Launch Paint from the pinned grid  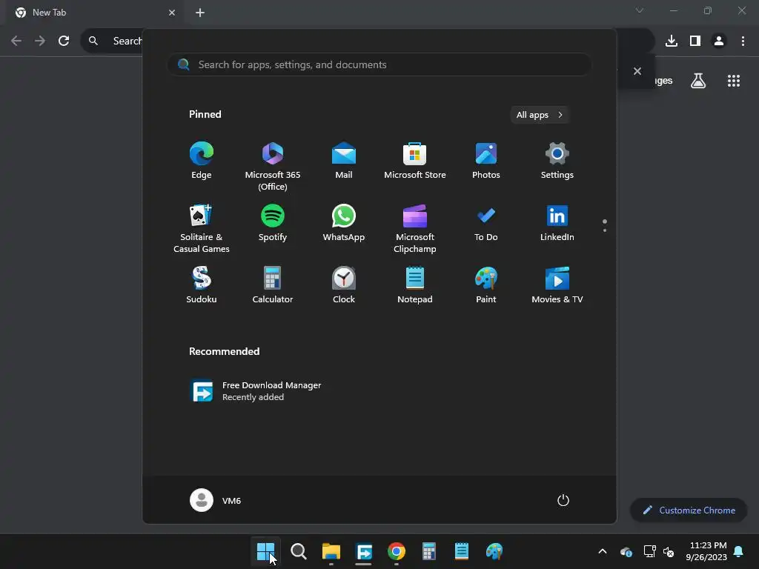tap(486, 285)
